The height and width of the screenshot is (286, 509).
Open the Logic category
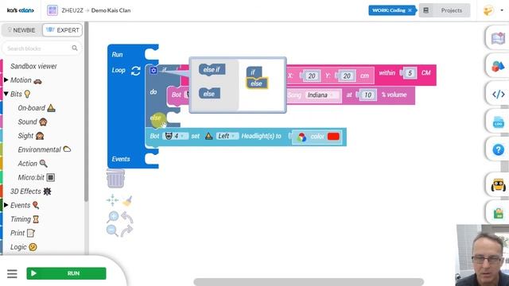click(23, 247)
